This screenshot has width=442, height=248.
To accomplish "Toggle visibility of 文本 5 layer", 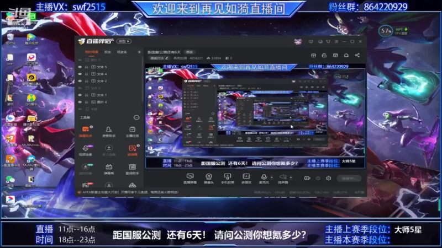I will [80, 67].
